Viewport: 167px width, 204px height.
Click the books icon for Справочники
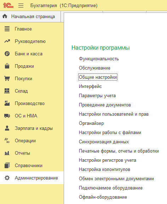coord(7,165)
